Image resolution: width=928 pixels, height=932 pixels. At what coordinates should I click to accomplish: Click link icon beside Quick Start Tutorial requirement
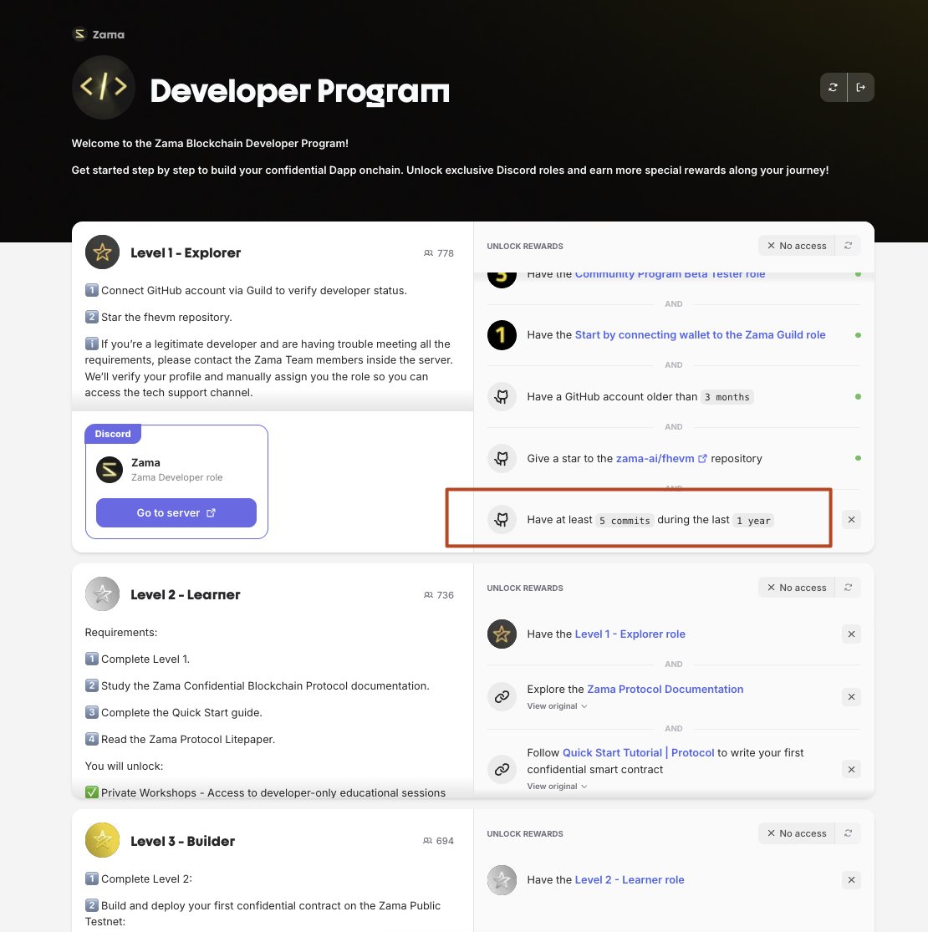[x=502, y=769]
